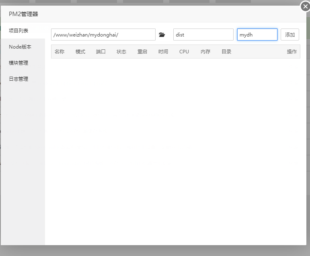Screen dimensions: 310x256
Task: Go to the 日志管理 tab
Action: click(19, 79)
